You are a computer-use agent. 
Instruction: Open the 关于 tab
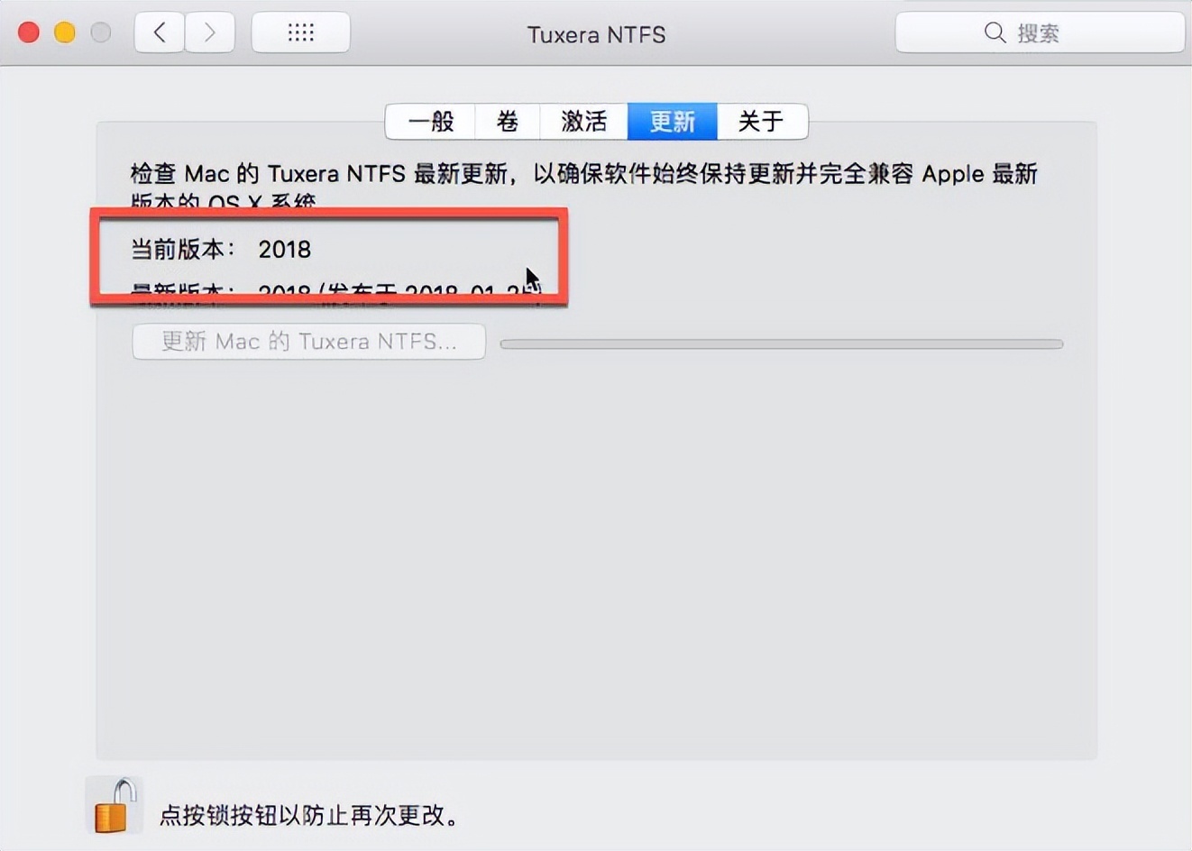pos(762,122)
